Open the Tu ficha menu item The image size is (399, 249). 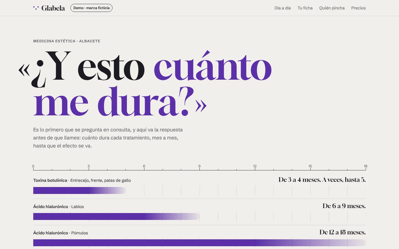tap(305, 8)
